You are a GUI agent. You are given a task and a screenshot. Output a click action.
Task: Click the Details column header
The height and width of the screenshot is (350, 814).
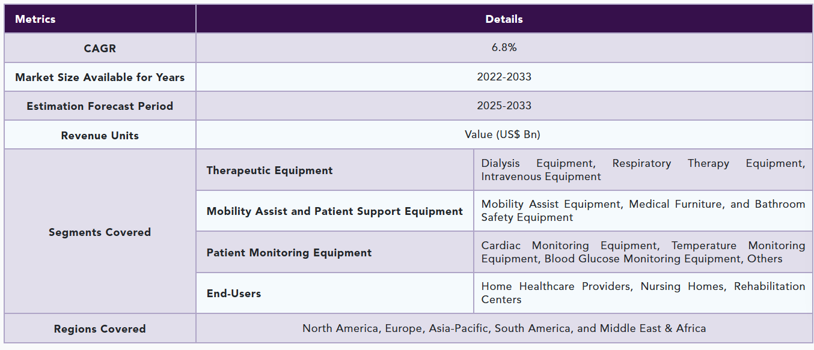pos(504,19)
